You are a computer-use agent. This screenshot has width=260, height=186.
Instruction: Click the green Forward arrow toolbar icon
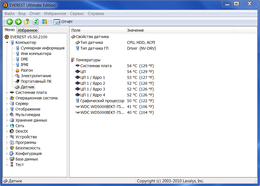[x=18, y=22]
